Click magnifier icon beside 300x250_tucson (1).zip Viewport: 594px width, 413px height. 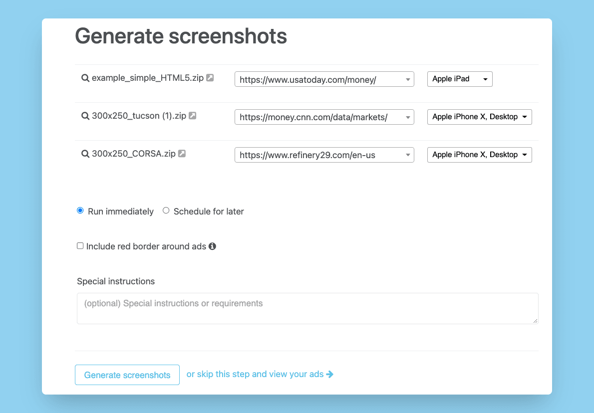[x=85, y=116]
